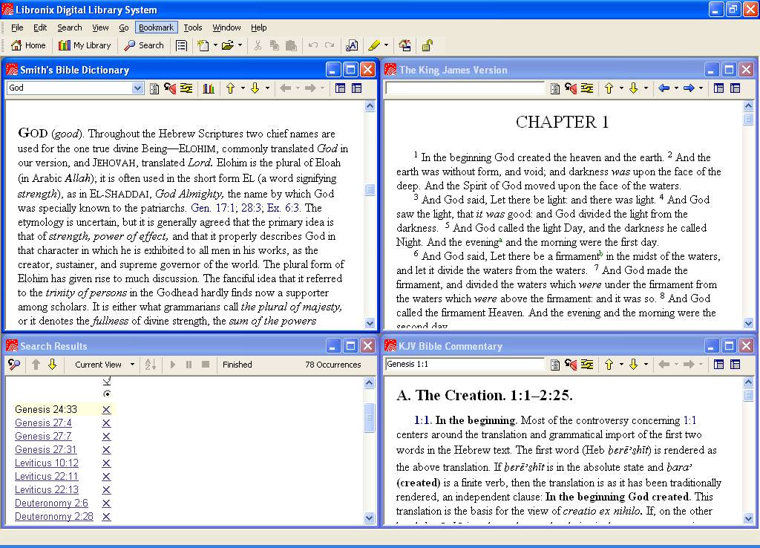Image resolution: width=760 pixels, height=548 pixels.
Task: Follow the Gen. 17:1 reference link
Action: click(x=212, y=208)
